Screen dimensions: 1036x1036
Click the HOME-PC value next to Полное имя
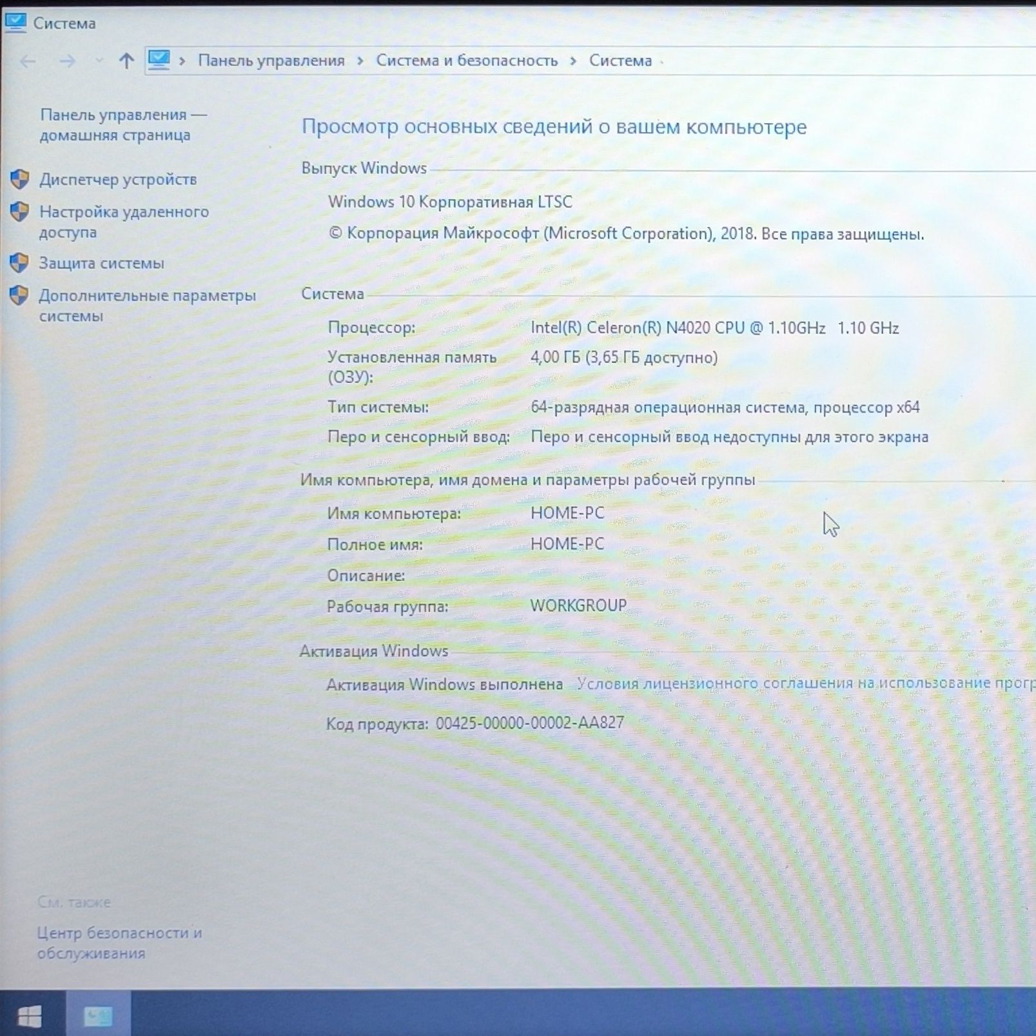click(567, 543)
